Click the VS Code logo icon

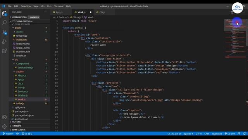[3, 6]
